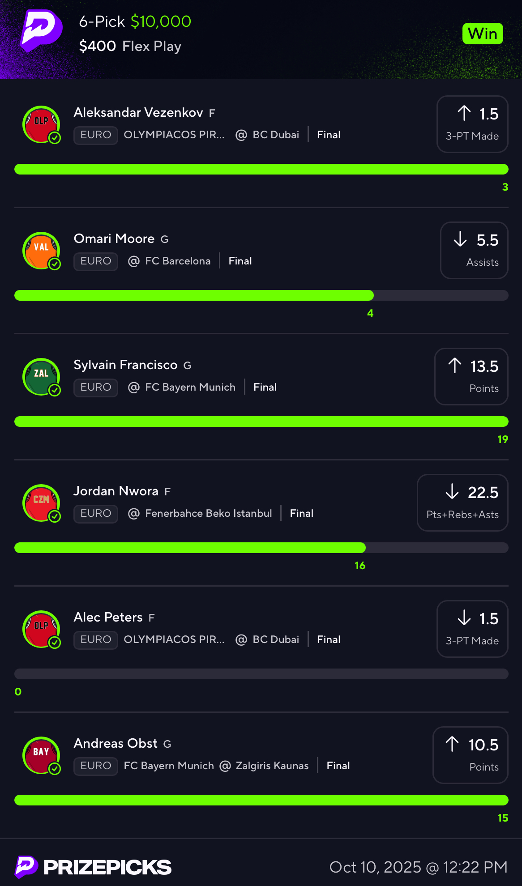
Task: Tap Sylvain Francisco's ZAL jersey icon
Action: (41, 377)
